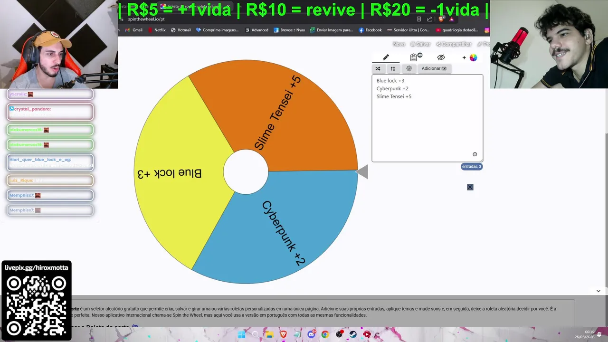
Task: Click the share icon in address bar
Action: coord(429,19)
